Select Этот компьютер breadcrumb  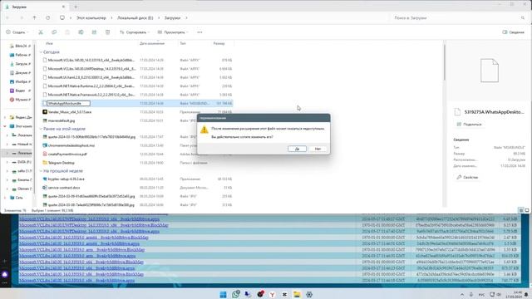click(91, 17)
